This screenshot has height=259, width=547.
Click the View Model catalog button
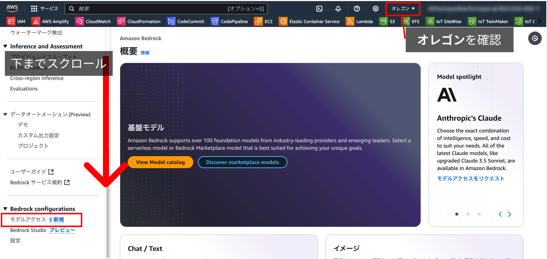pyautogui.click(x=160, y=162)
